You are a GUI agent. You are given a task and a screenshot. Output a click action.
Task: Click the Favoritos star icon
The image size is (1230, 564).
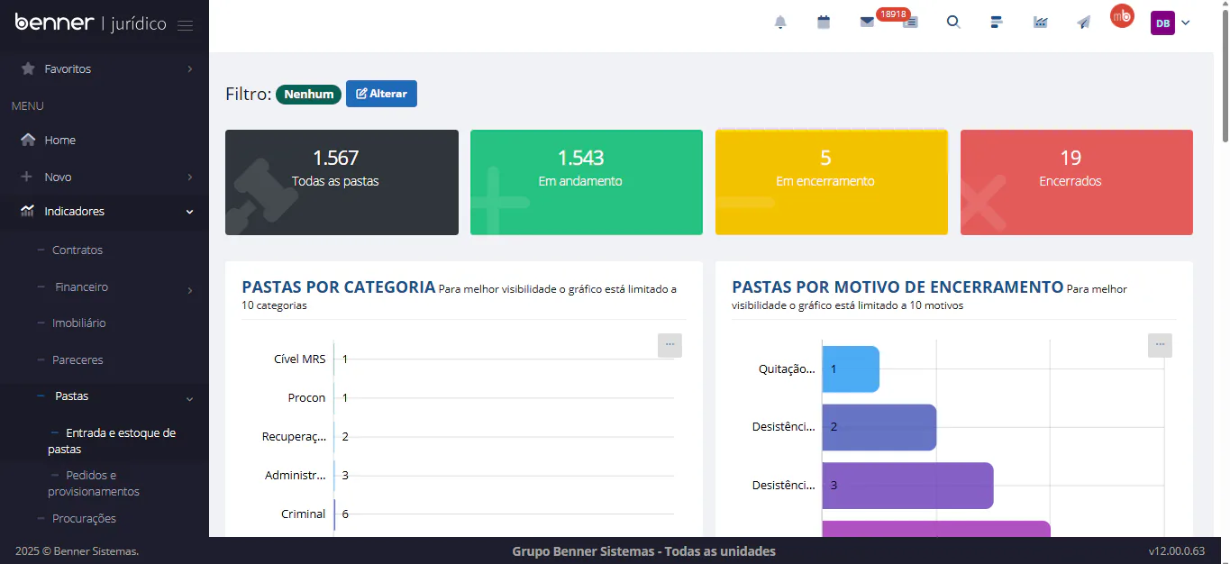[28, 68]
